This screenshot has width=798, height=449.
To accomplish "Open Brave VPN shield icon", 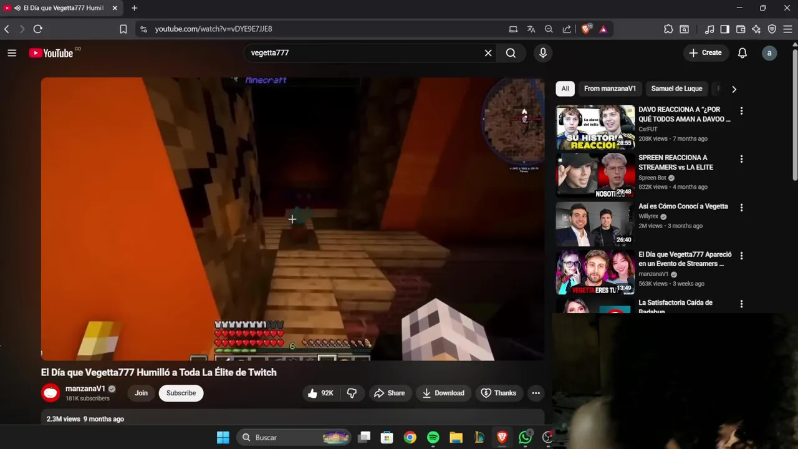I will tap(772, 29).
